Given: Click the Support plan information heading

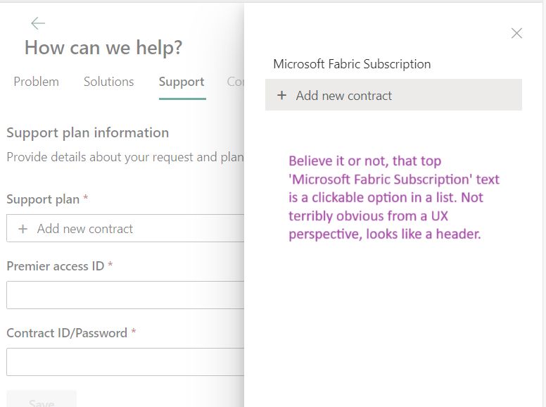Looking at the screenshot, I should tap(88, 133).
